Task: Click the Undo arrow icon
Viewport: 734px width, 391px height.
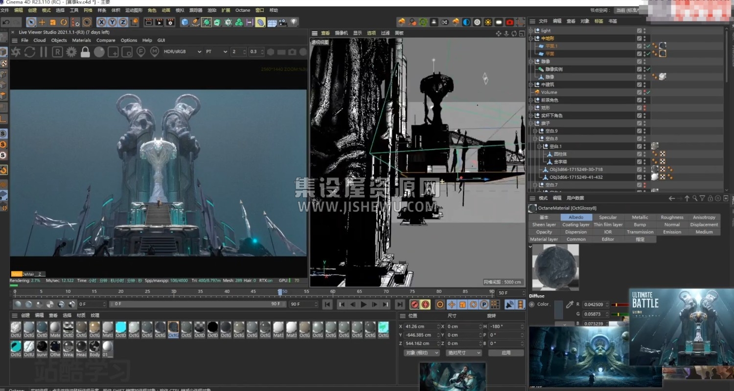Action: click(6, 22)
